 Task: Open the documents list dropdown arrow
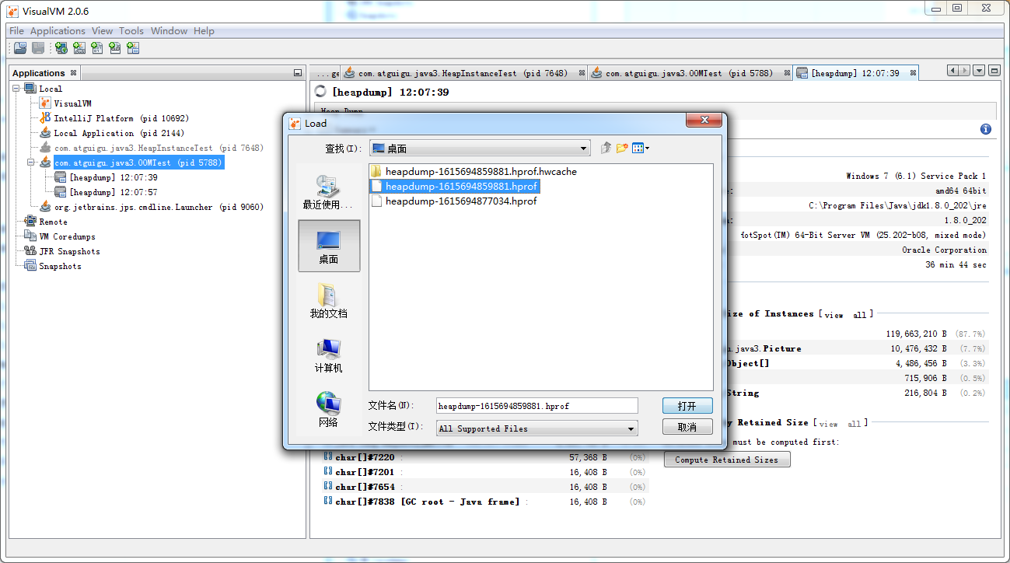[x=979, y=71]
